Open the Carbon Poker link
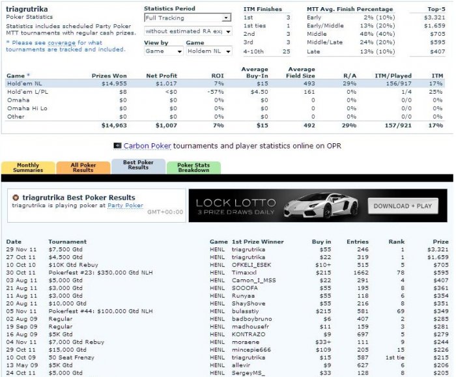The width and height of the screenshot is (456, 377). [147, 146]
